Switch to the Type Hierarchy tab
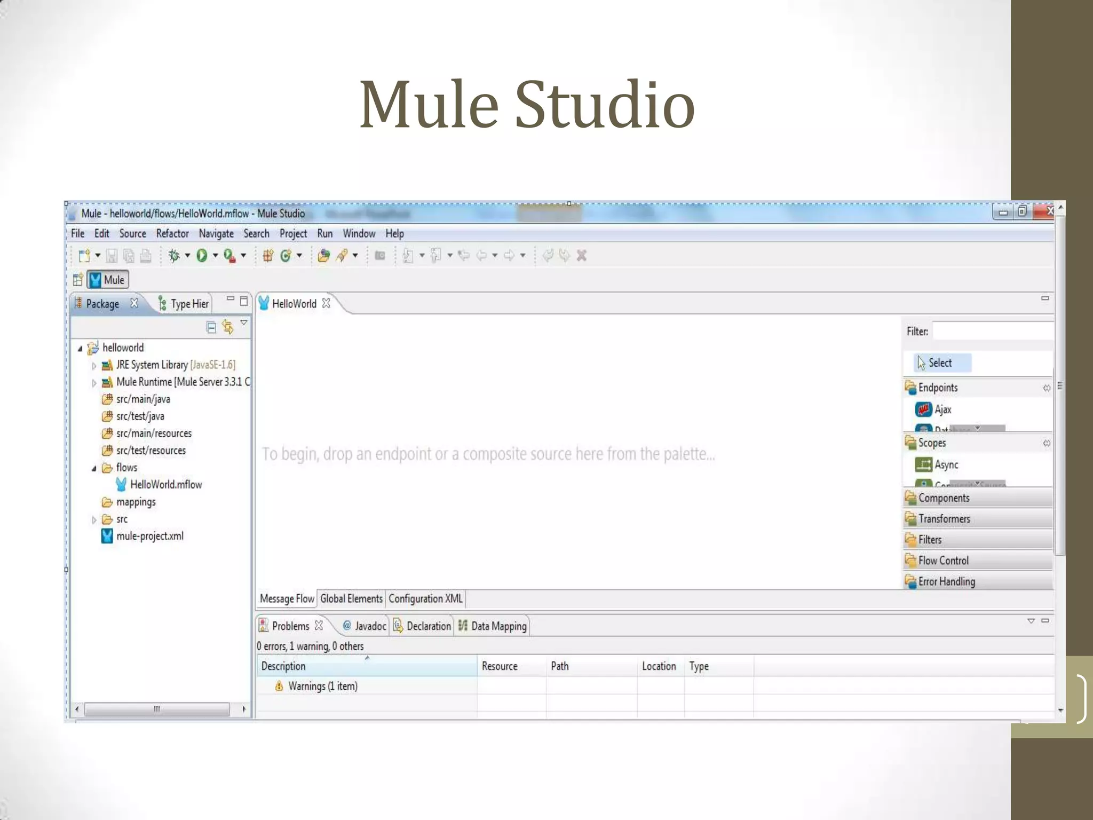The image size is (1093, 820). 184,304
